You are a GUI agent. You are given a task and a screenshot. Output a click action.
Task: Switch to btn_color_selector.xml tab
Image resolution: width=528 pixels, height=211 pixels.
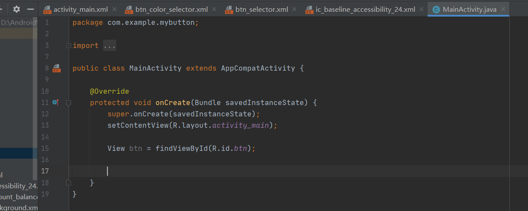pos(172,9)
